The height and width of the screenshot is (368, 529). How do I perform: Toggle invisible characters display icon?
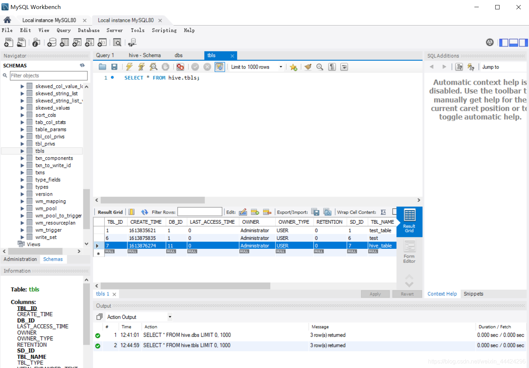click(x=332, y=67)
